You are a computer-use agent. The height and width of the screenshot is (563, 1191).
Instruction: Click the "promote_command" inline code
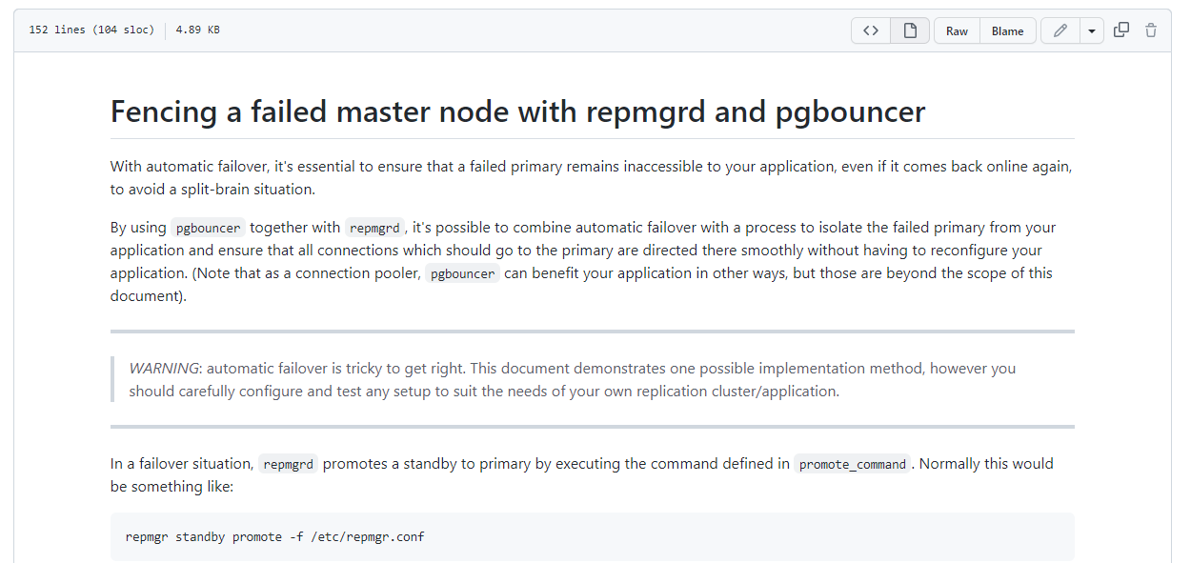pos(852,464)
